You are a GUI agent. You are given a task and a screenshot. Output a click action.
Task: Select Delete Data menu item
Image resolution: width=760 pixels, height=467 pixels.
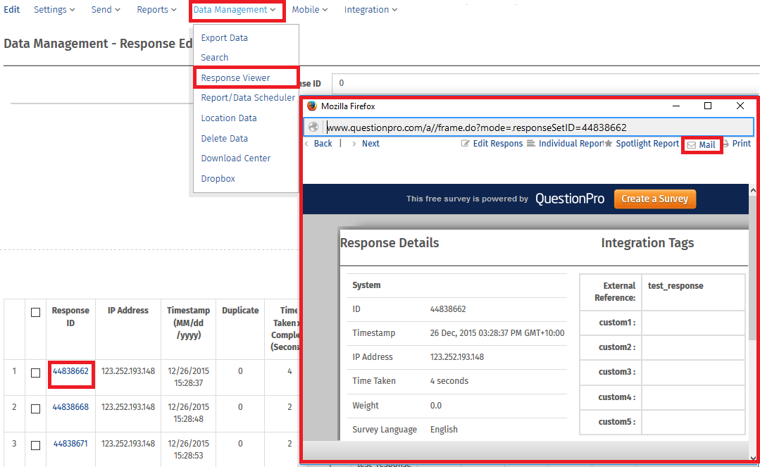point(225,138)
